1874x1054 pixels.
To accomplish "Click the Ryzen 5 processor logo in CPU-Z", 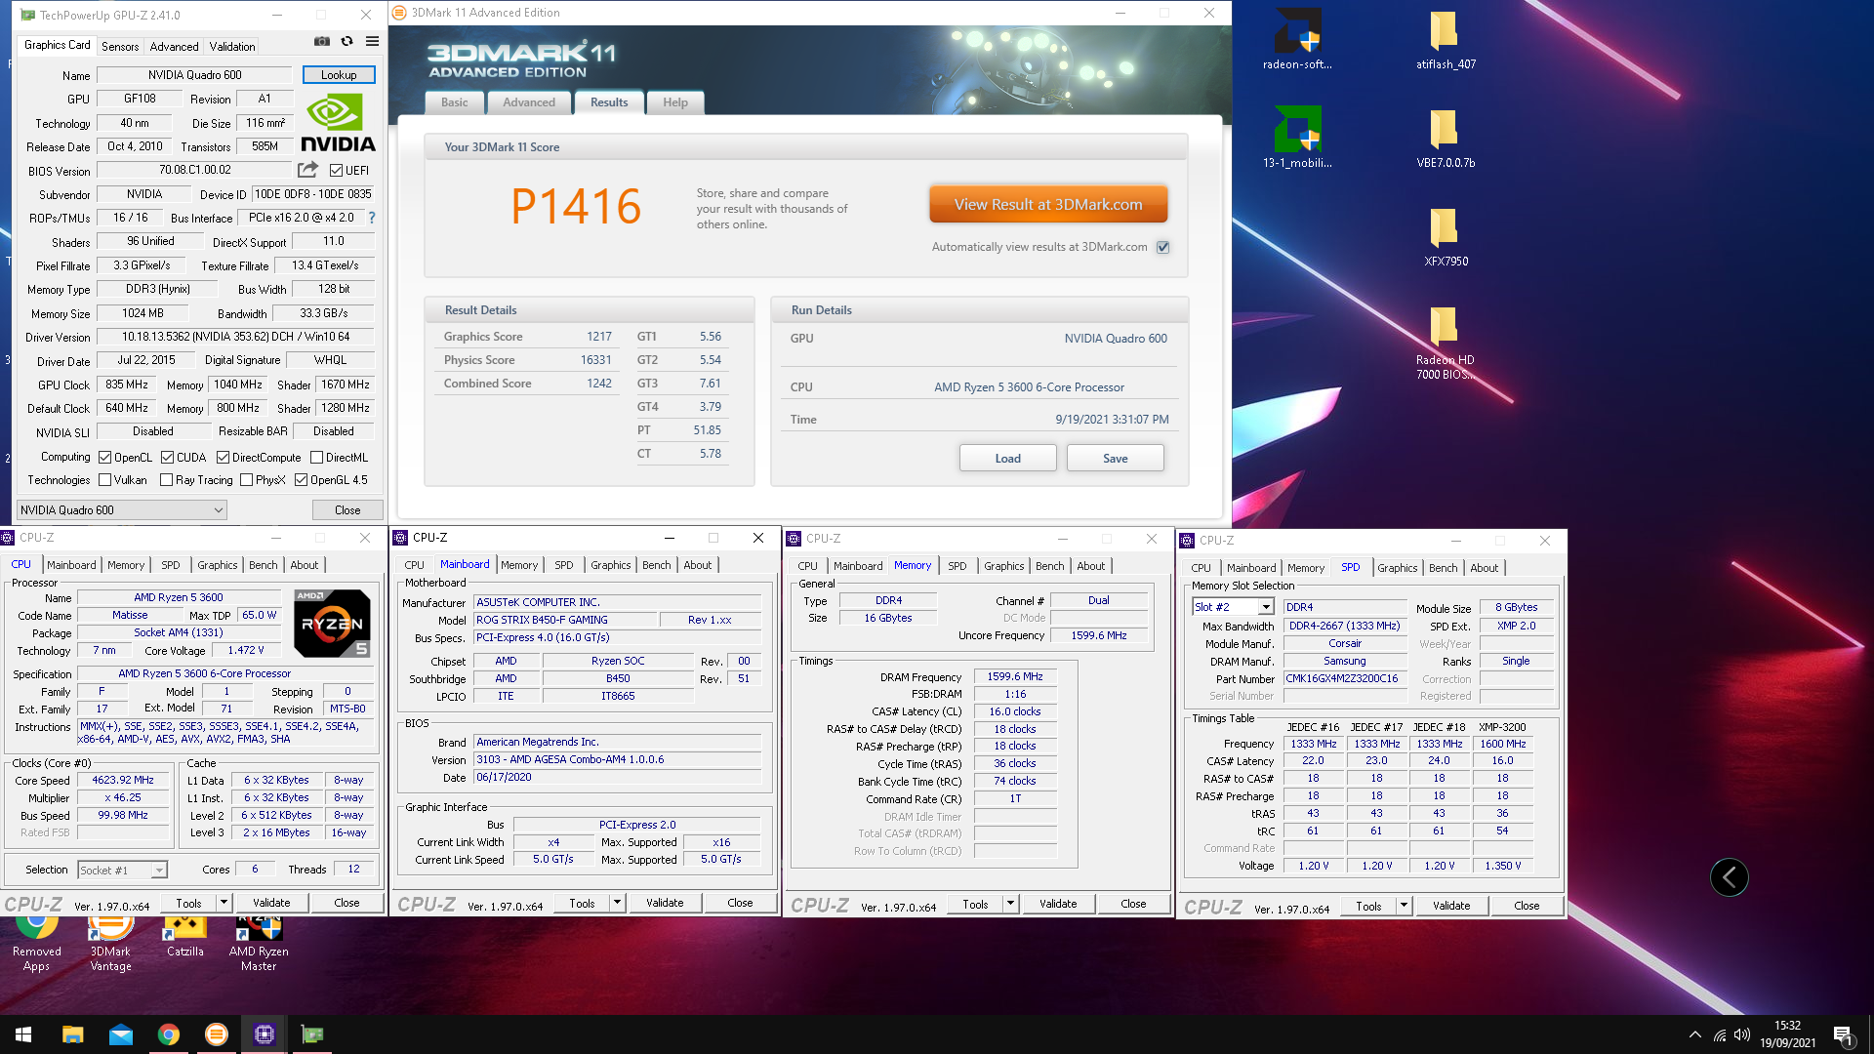I will (x=332, y=624).
